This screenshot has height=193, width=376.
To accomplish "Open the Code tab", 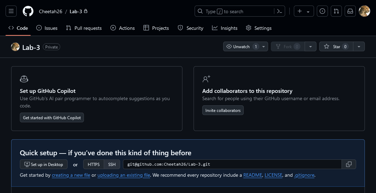I will [x=18, y=28].
